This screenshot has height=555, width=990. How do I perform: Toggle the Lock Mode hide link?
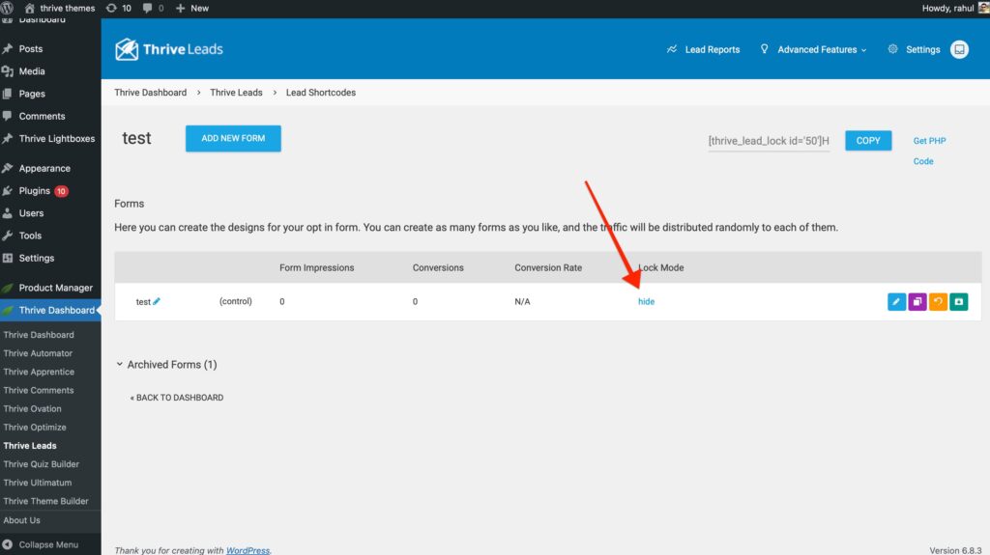pos(646,302)
